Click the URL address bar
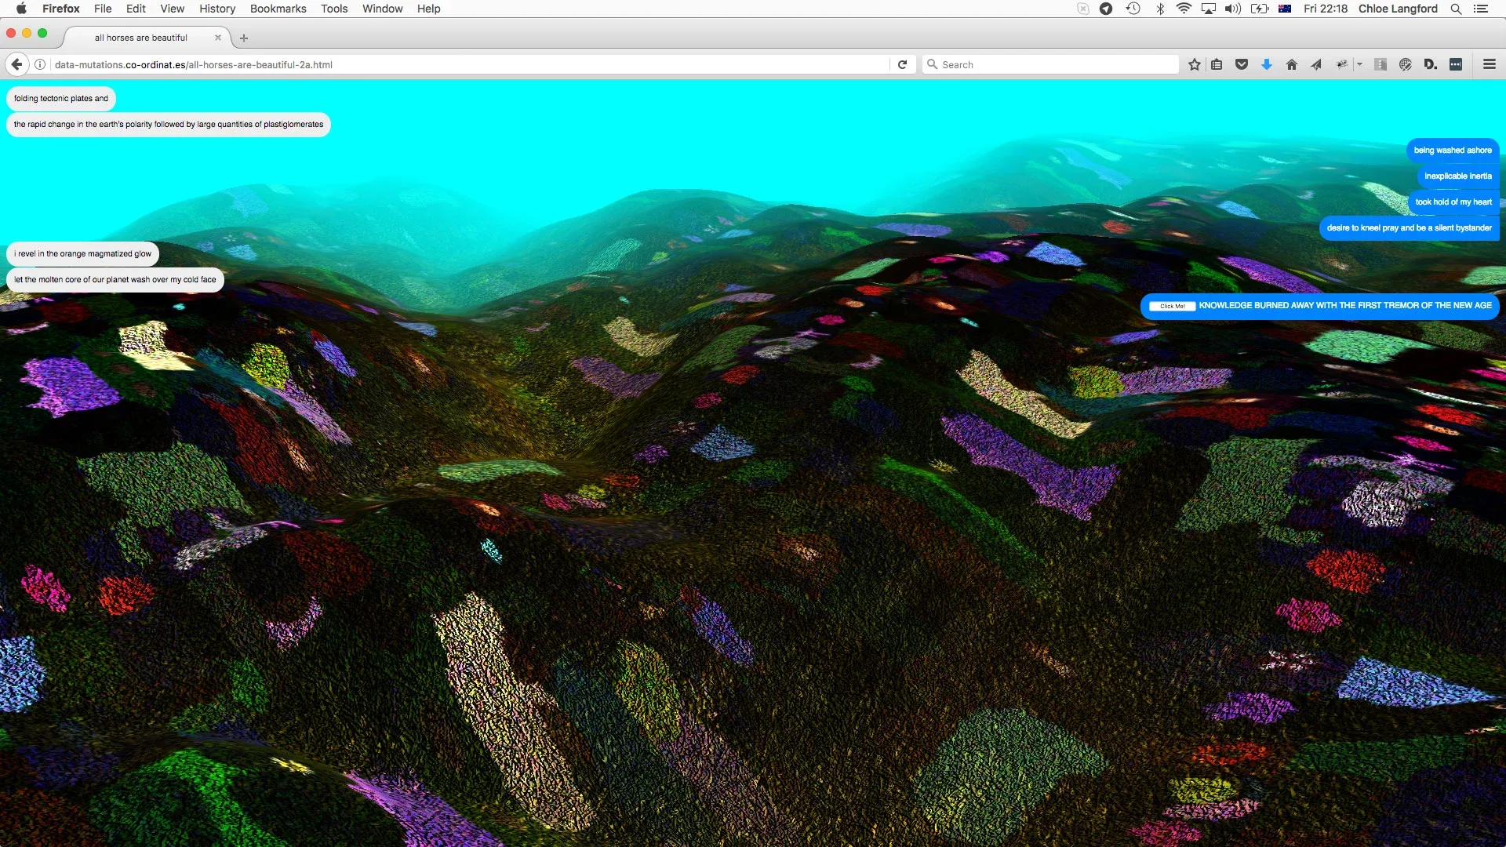The width and height of the screenshot is (1506, 847). tap(471, 65)
